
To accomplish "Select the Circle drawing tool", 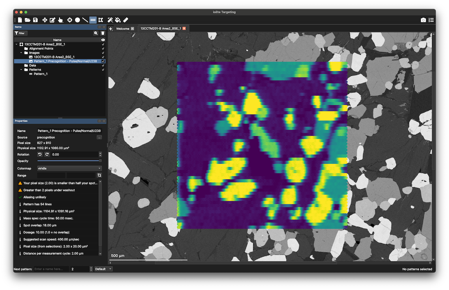I will (x=78, y=20).
